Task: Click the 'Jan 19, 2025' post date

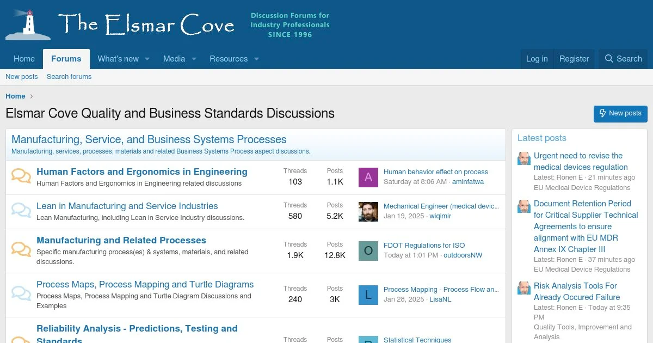Action: [404, 216]
